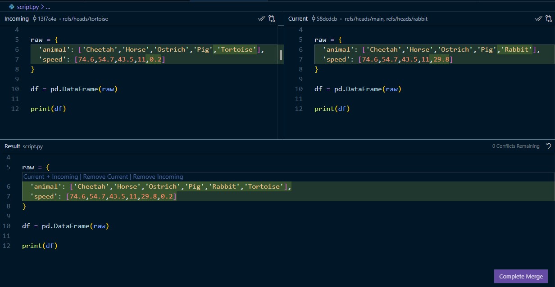Click the 0 Conflicts Remaining indicator
The image size is (555, 287).
click(x=515, y=146)
